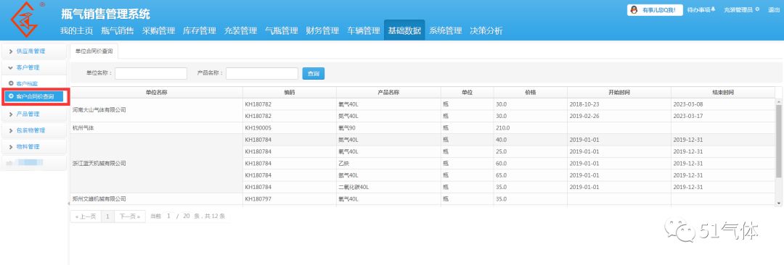Expand the 产品管理 sidebar section
The width and height of the screenshot is (784, 265).
point(33,114)
